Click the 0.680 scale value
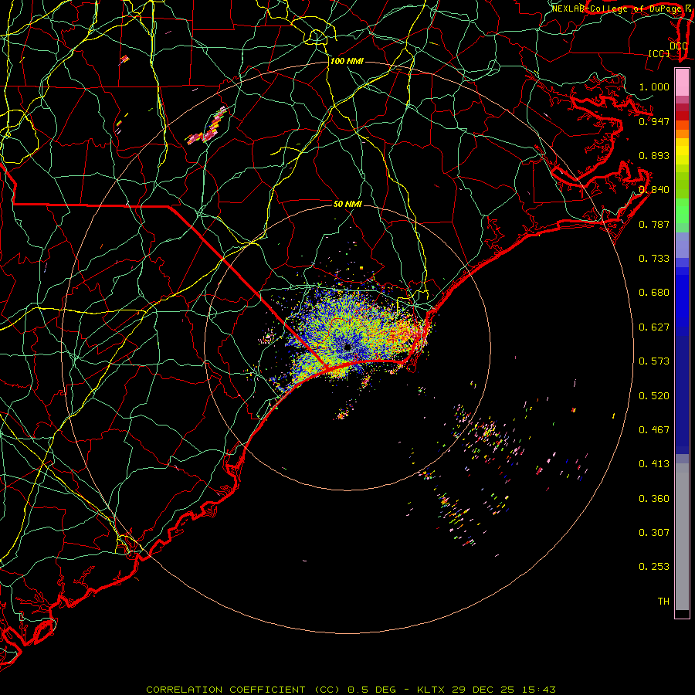Viewport: 695px width, 695px height. [x=654, y=293]
